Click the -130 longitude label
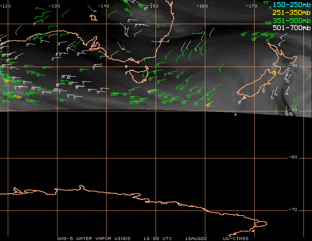Image resolution: width=312 pixels, height=241 pixels. coord(54,6)
